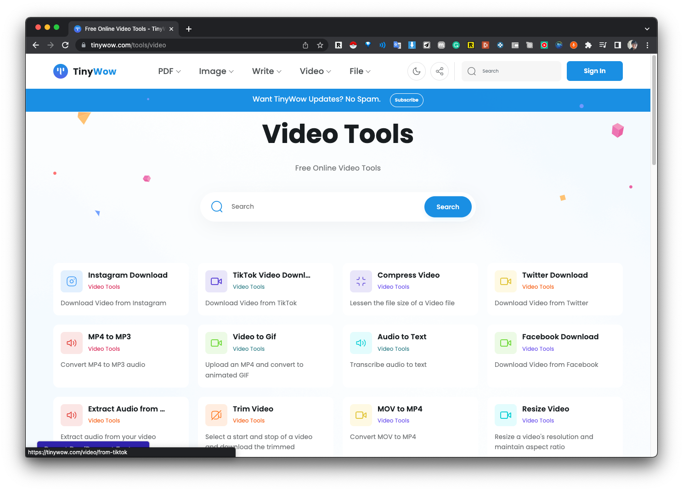
Task: Click the Video to Gif camera icon
Action: pyautogui.click(x=216, y=343)
